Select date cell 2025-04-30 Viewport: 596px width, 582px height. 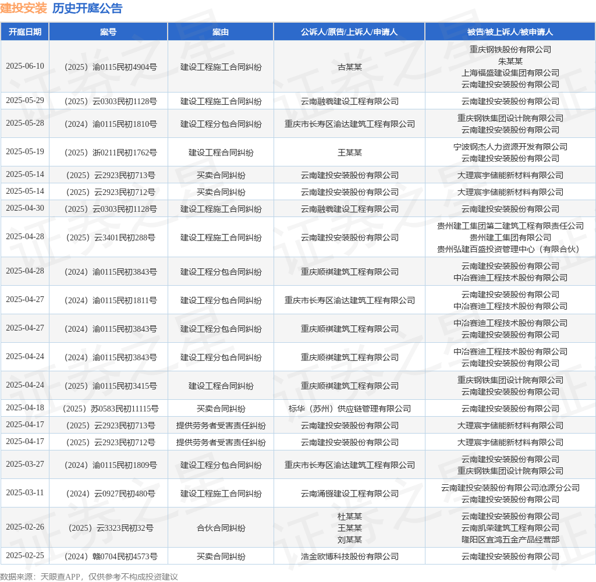coord(25,208)
